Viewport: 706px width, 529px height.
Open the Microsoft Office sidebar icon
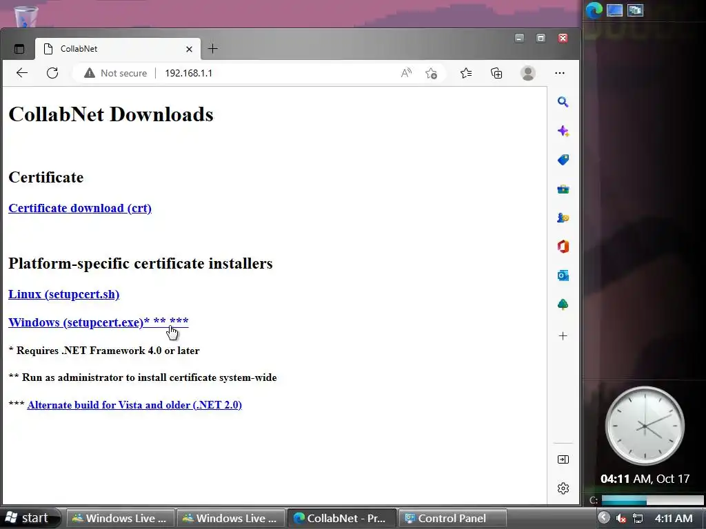click(x=563, y=247)
